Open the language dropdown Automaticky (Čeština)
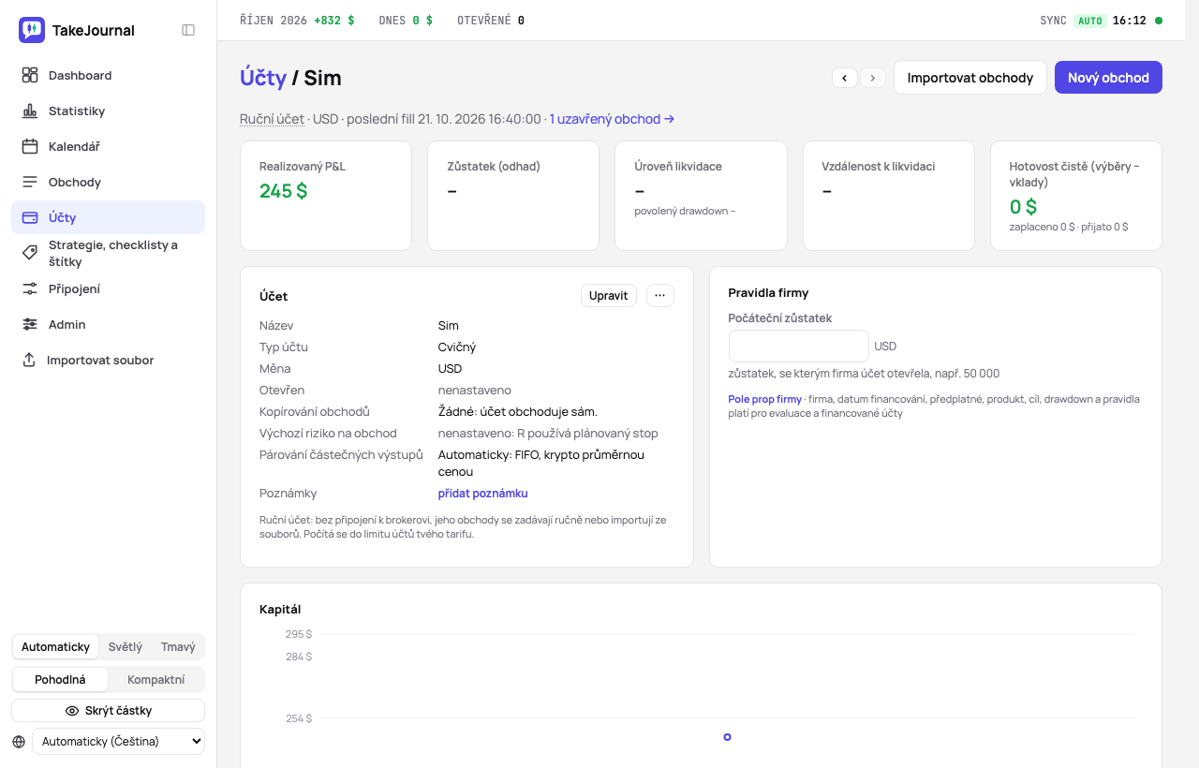The width and height of the screenshot is (1199, 768). [x=118, y=742]
